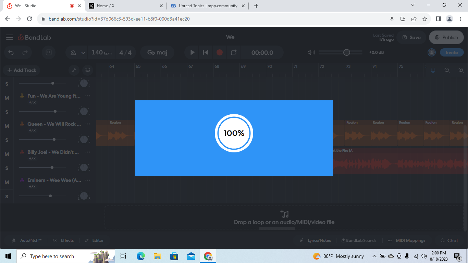The image size is (468, 263).
Task: Start recording with the red record button
Action: click(x=220, y=52)
